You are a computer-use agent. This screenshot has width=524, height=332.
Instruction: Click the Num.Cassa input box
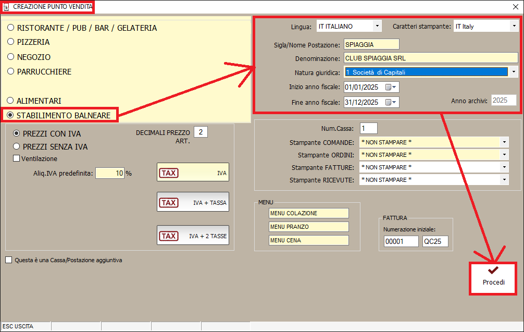coord(368,128)
